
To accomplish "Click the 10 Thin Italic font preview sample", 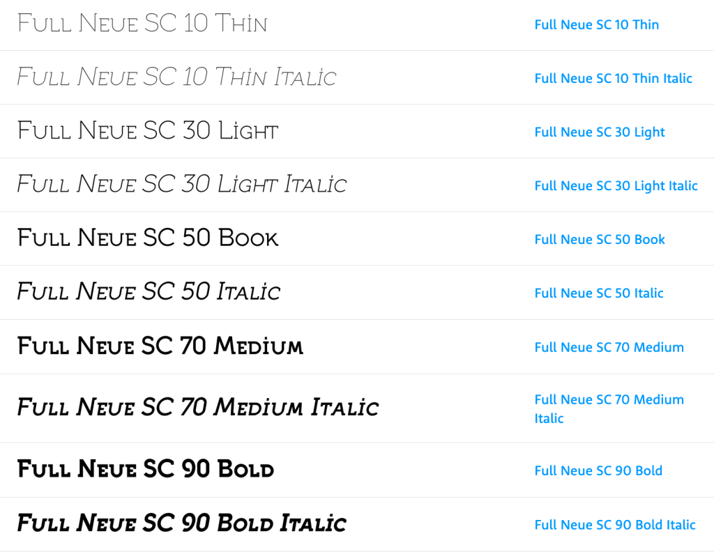I will coord(176,77).
